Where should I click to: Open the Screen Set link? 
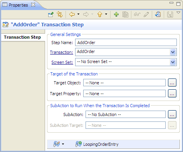[x=62, y=62]
